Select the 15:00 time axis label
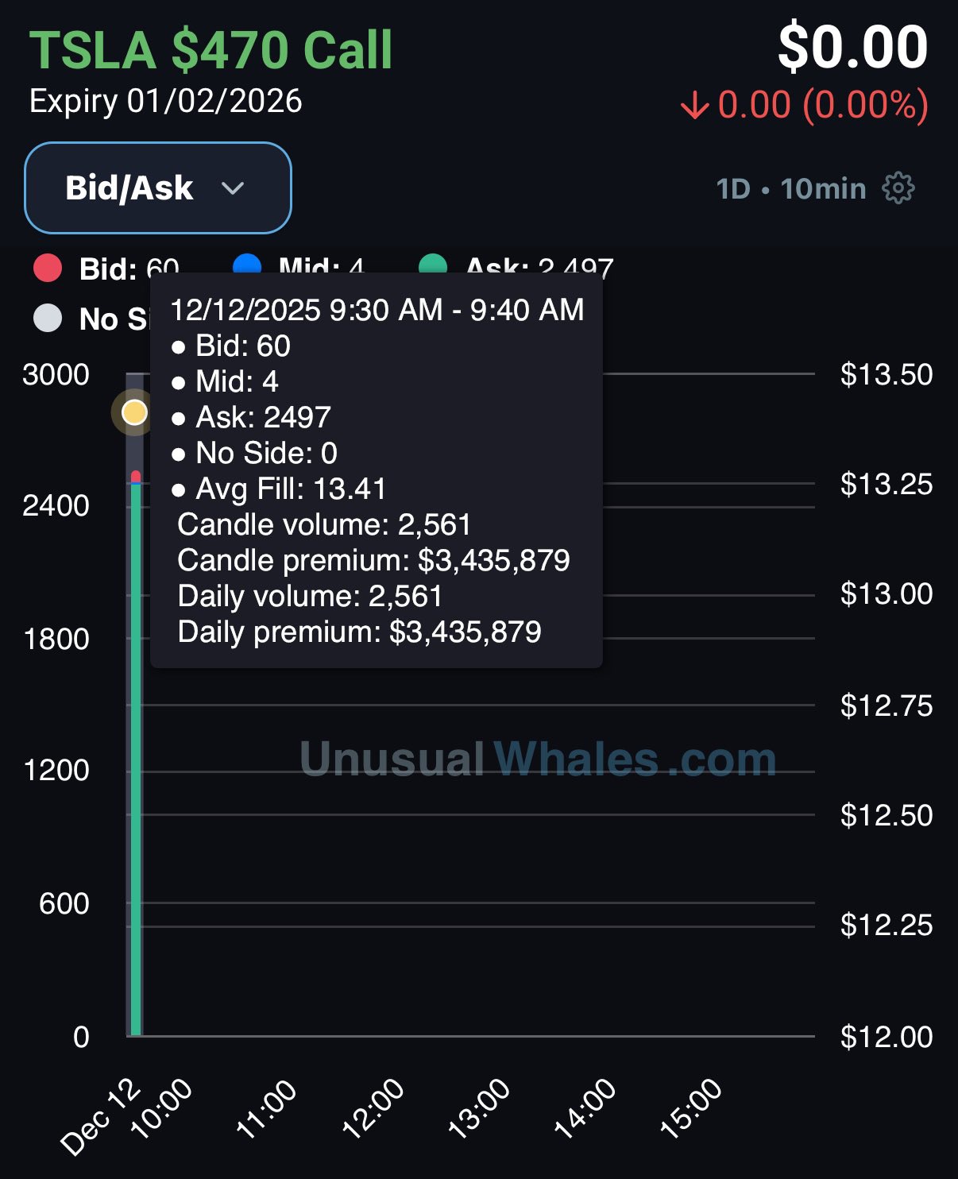The image size is (958, 1179). point(692,1108)
